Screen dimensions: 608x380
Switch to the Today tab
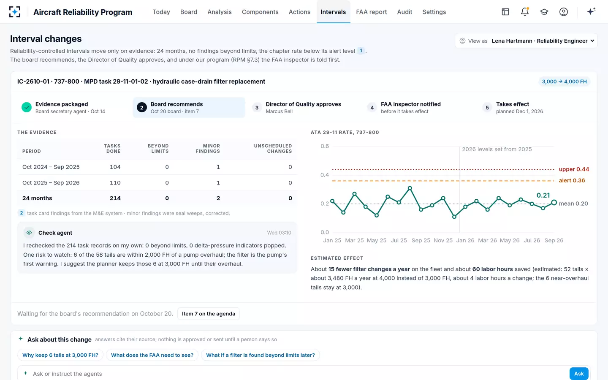point(161,12)
